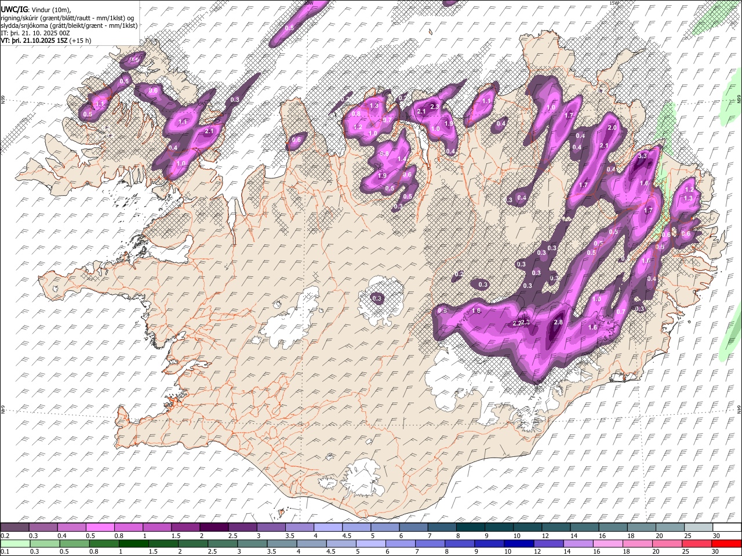The width and height of the screenshot is (742, 556).
Task: Click the '14' label on rain legend row
Action: (x=567, y=551)
